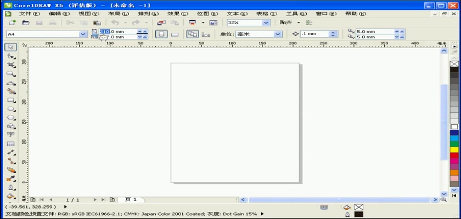Viewport: 461px width, 219px height.
Task: Select the Color Eyedropper tool
Action: (11, 178)
